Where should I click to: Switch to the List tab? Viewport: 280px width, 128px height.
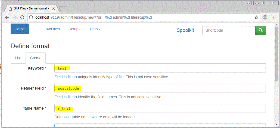(18, 58)
